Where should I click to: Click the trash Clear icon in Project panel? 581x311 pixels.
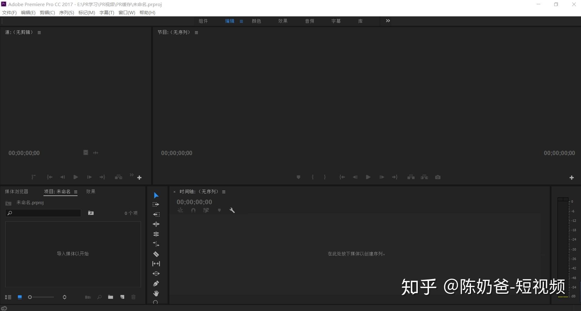click(x=133, y=297)
